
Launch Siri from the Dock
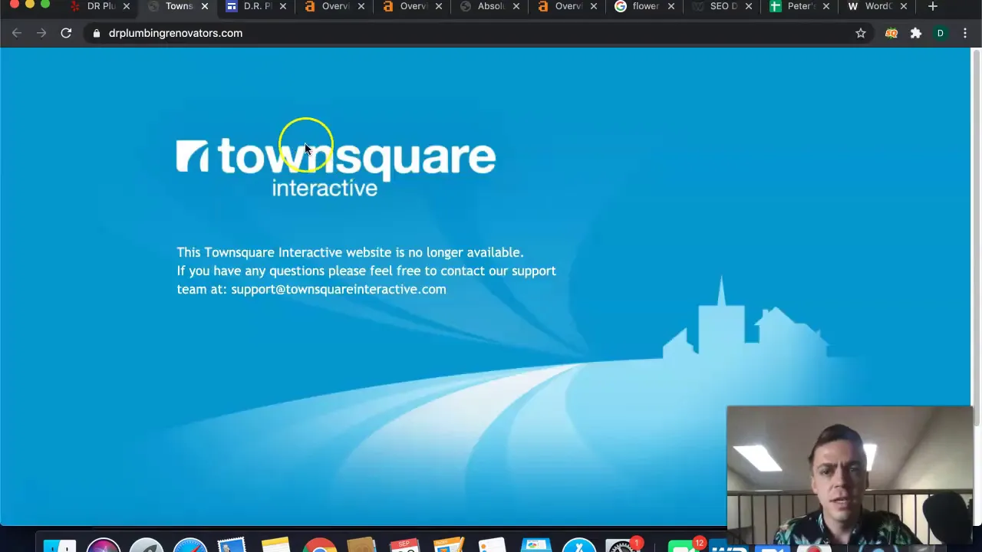click(103, 545)
